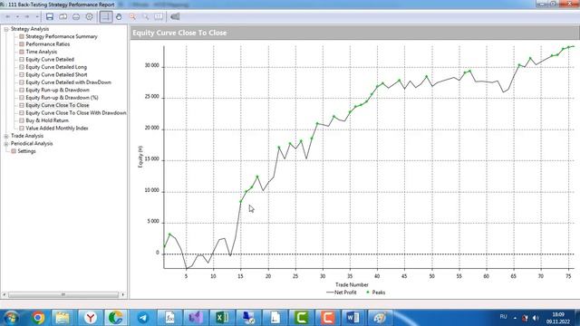Click the Strategy Analysis label
The width and height of the screenshot is (580, 326).
click(30, 29)
